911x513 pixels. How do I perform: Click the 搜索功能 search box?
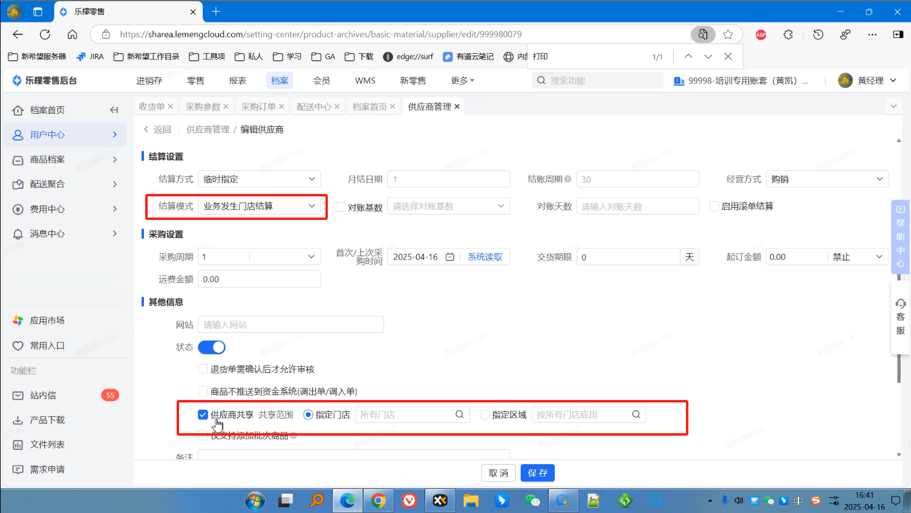click(598, 80)
